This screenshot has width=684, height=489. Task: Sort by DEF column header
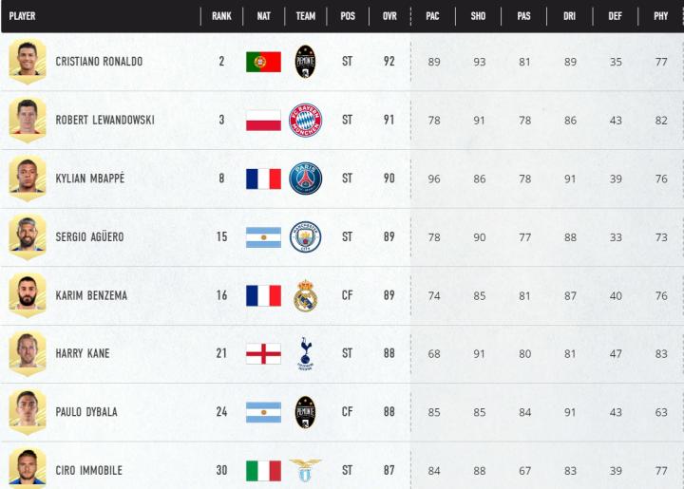click(x=616, y=16)
